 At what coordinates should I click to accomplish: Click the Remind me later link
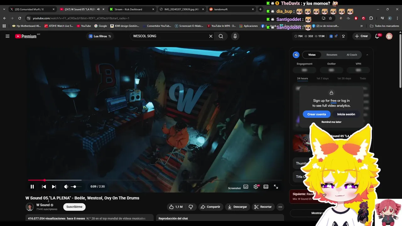point(331,122)
